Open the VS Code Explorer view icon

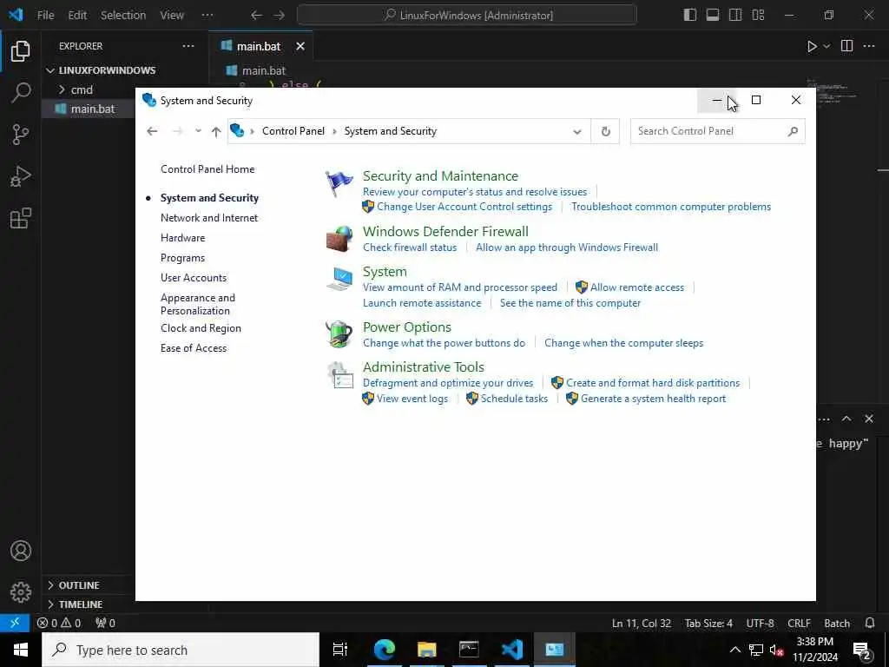[x=21, y=51]
